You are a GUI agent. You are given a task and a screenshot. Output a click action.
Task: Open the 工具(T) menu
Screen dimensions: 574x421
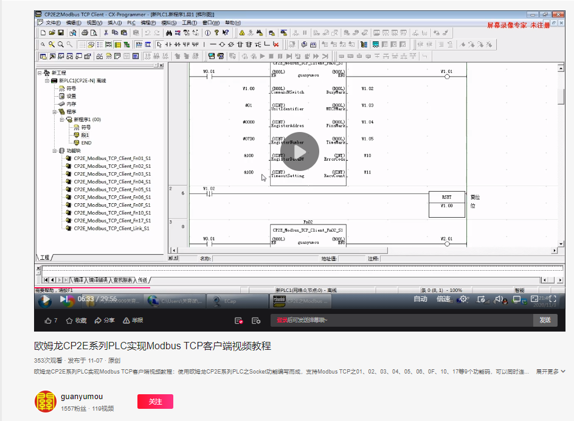[189, 23]
